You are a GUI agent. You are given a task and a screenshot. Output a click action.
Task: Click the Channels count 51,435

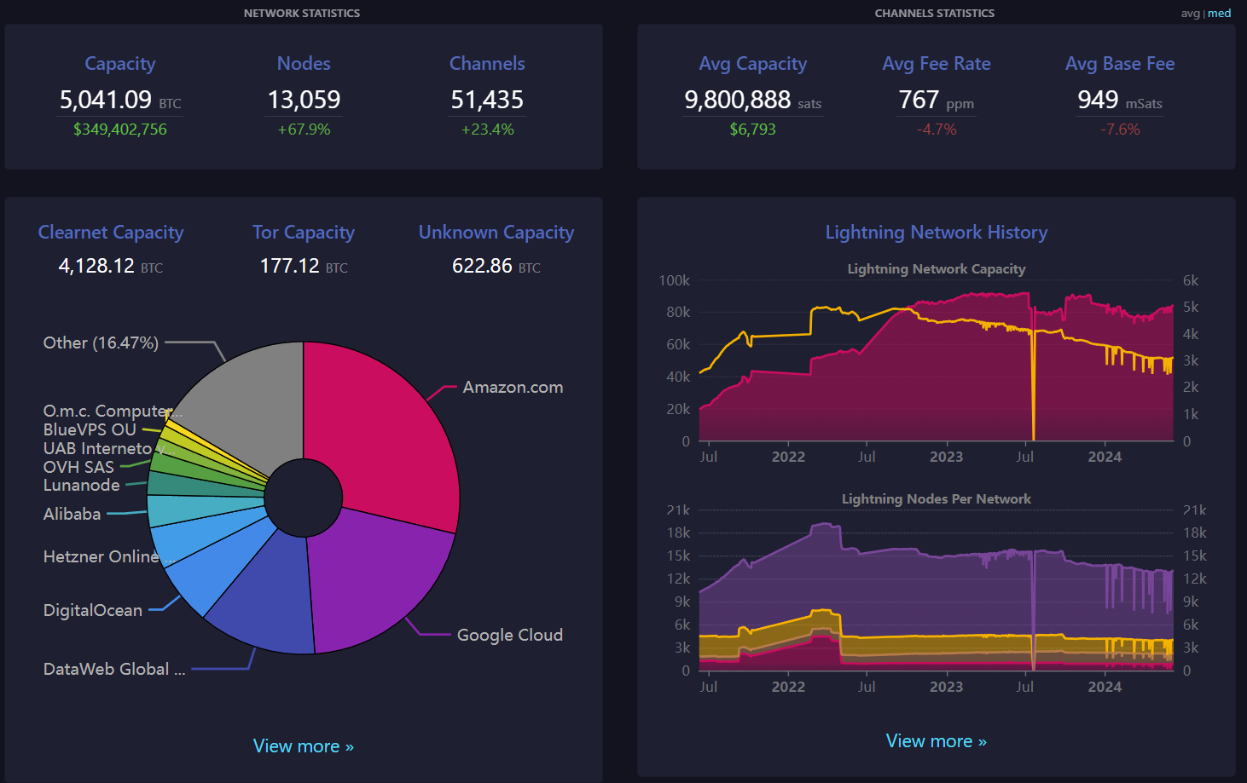coord(487,101)
